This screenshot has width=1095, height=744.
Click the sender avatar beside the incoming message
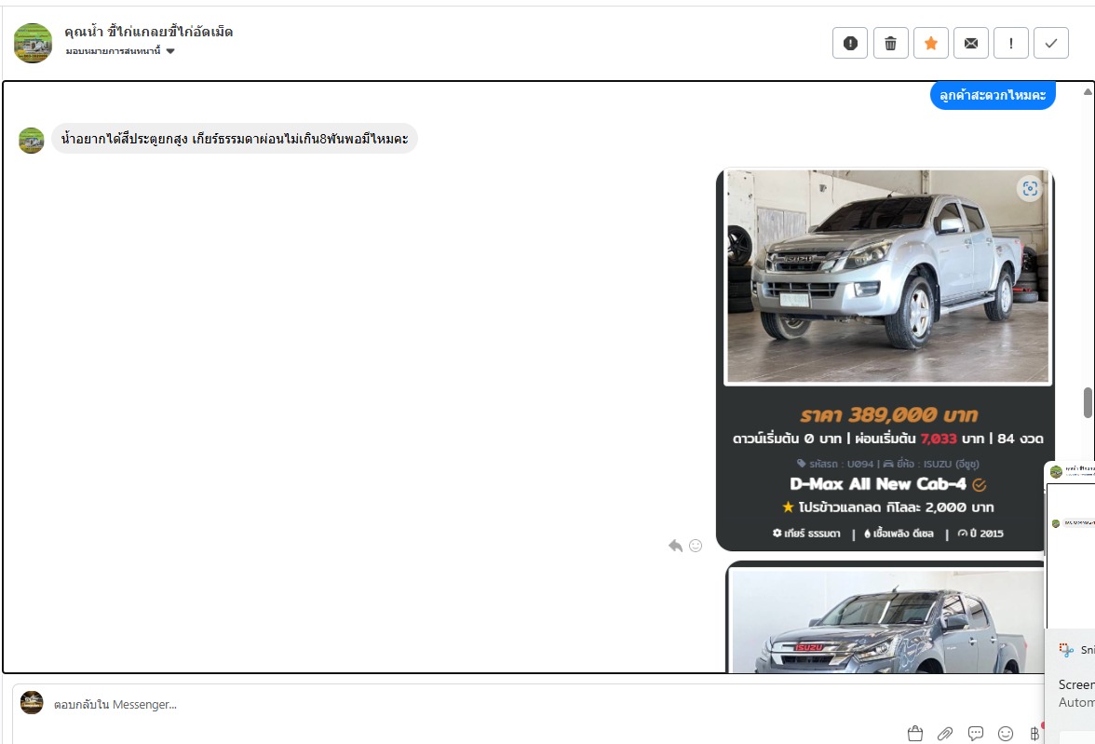pos(32,141)
